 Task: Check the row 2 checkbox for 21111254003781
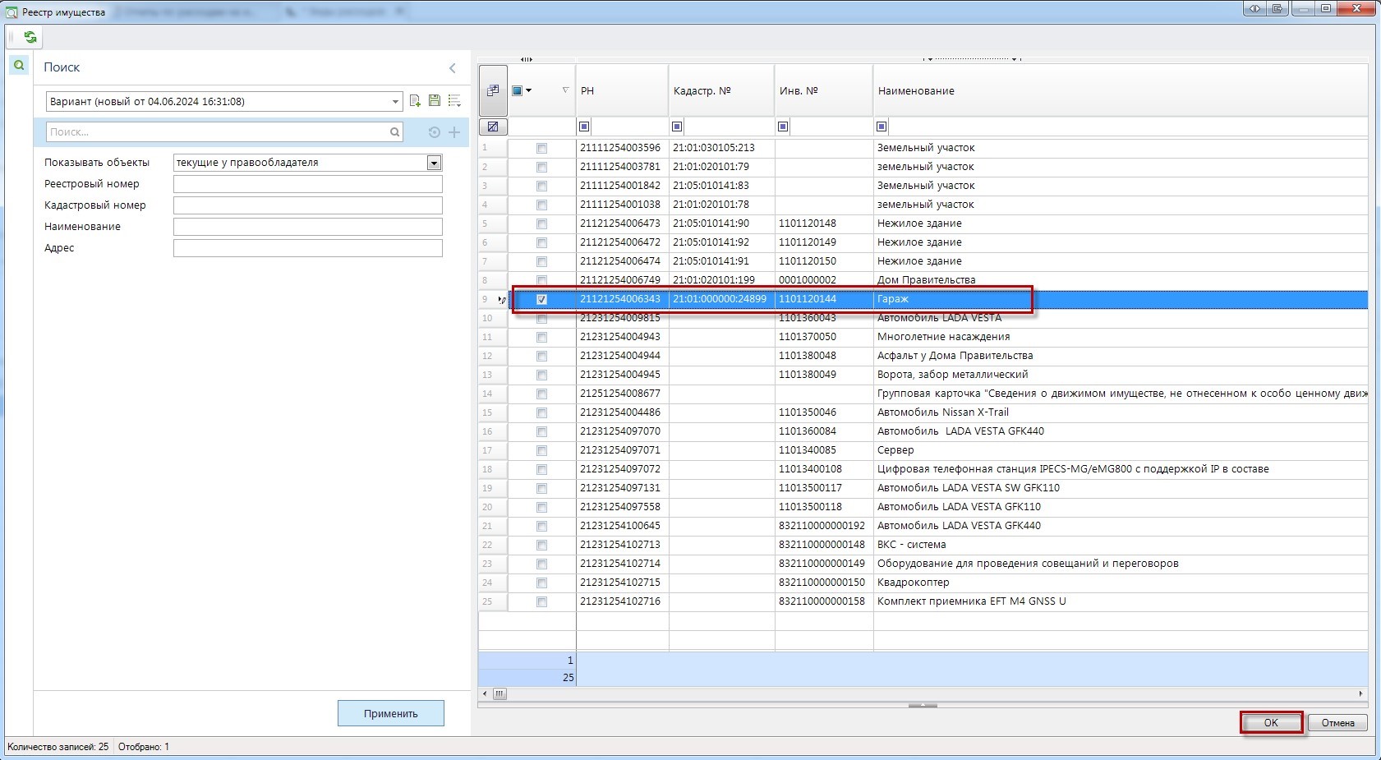[541, 167]
